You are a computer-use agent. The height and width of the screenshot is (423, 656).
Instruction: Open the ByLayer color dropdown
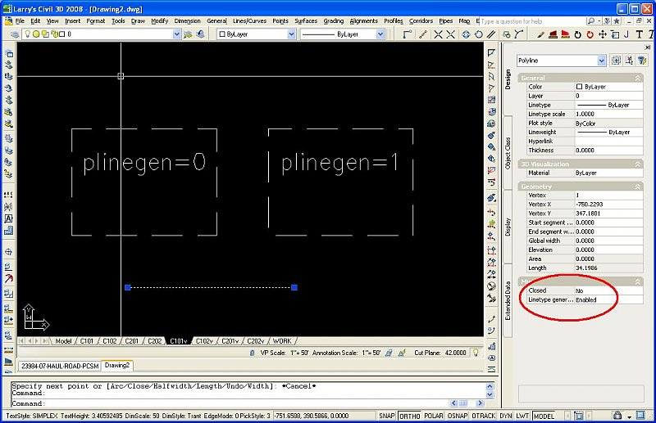click(x=291, y=34)
